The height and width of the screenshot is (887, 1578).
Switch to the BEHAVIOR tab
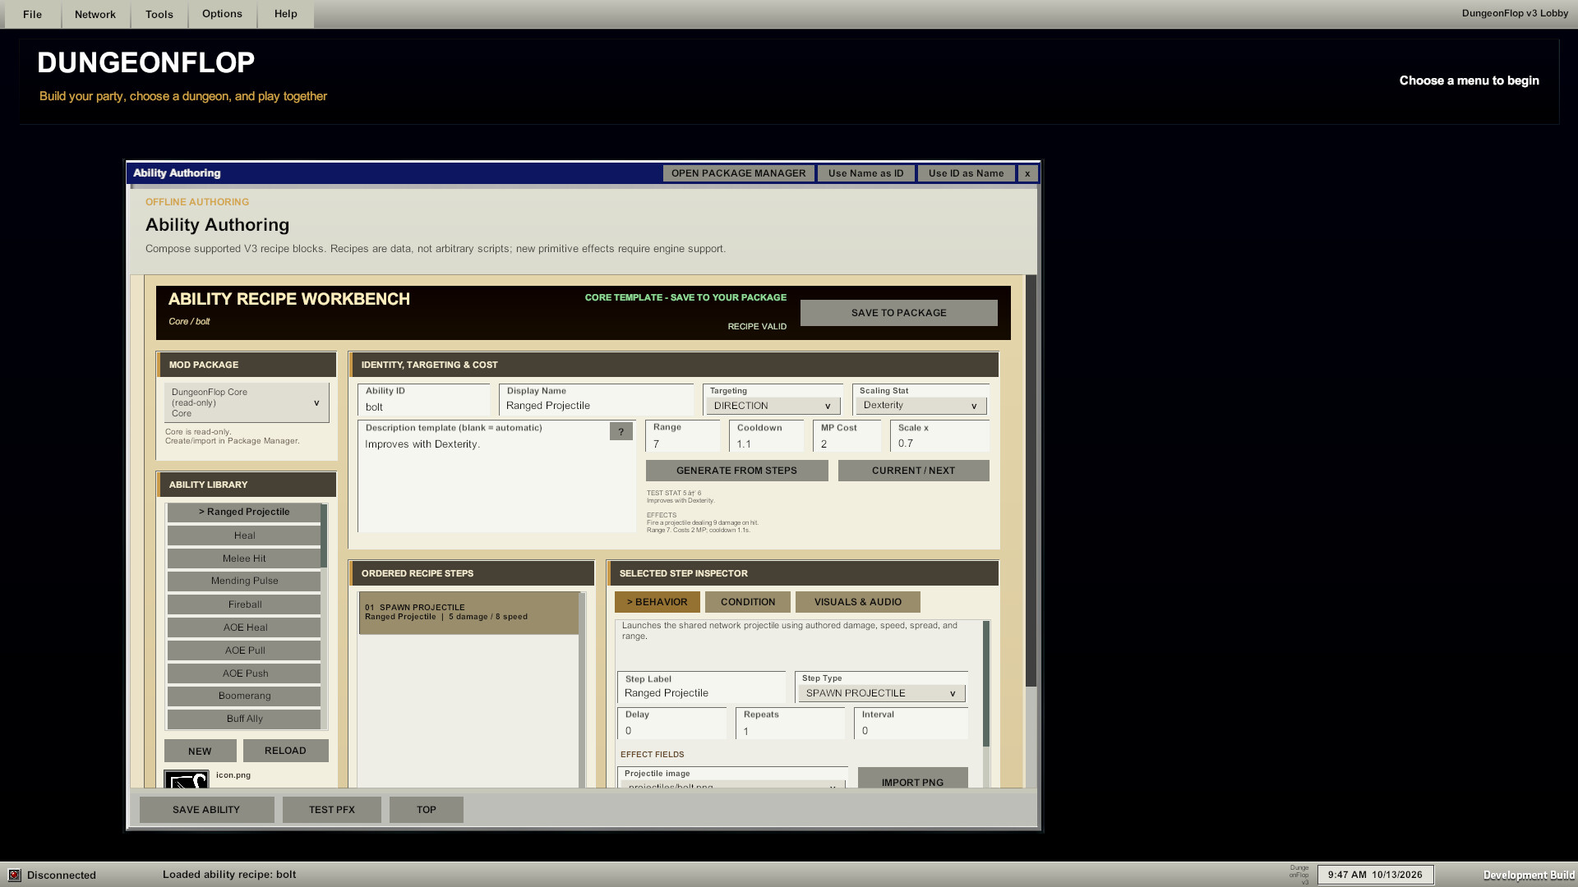pos(657,602)
